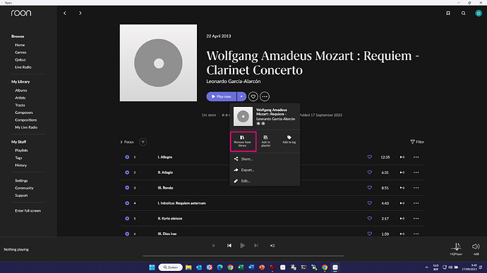Click the playback progress bar
Viewport: 487px width, 273px height.
[243, 256]
